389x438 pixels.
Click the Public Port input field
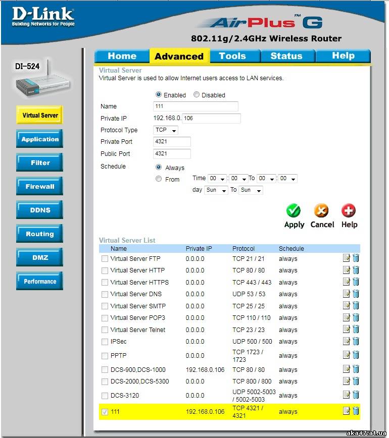(172, 153)
